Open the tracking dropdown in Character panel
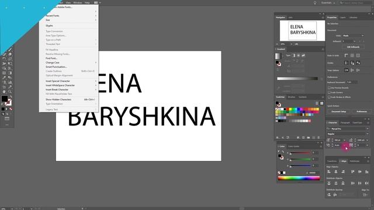The width and height of the screenshot is (374, 210). pyautogui.click(x=367, y=145)
